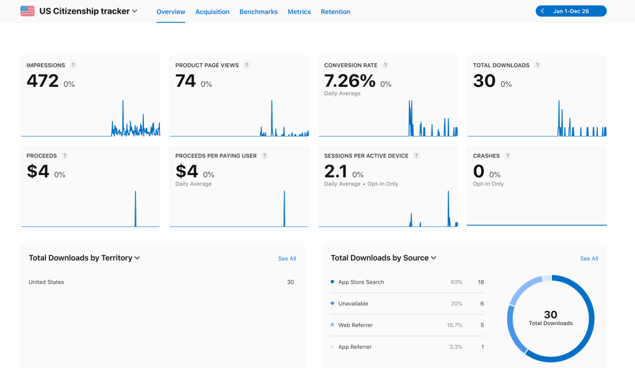Open the Benchmarks tab

click(259, 12)
